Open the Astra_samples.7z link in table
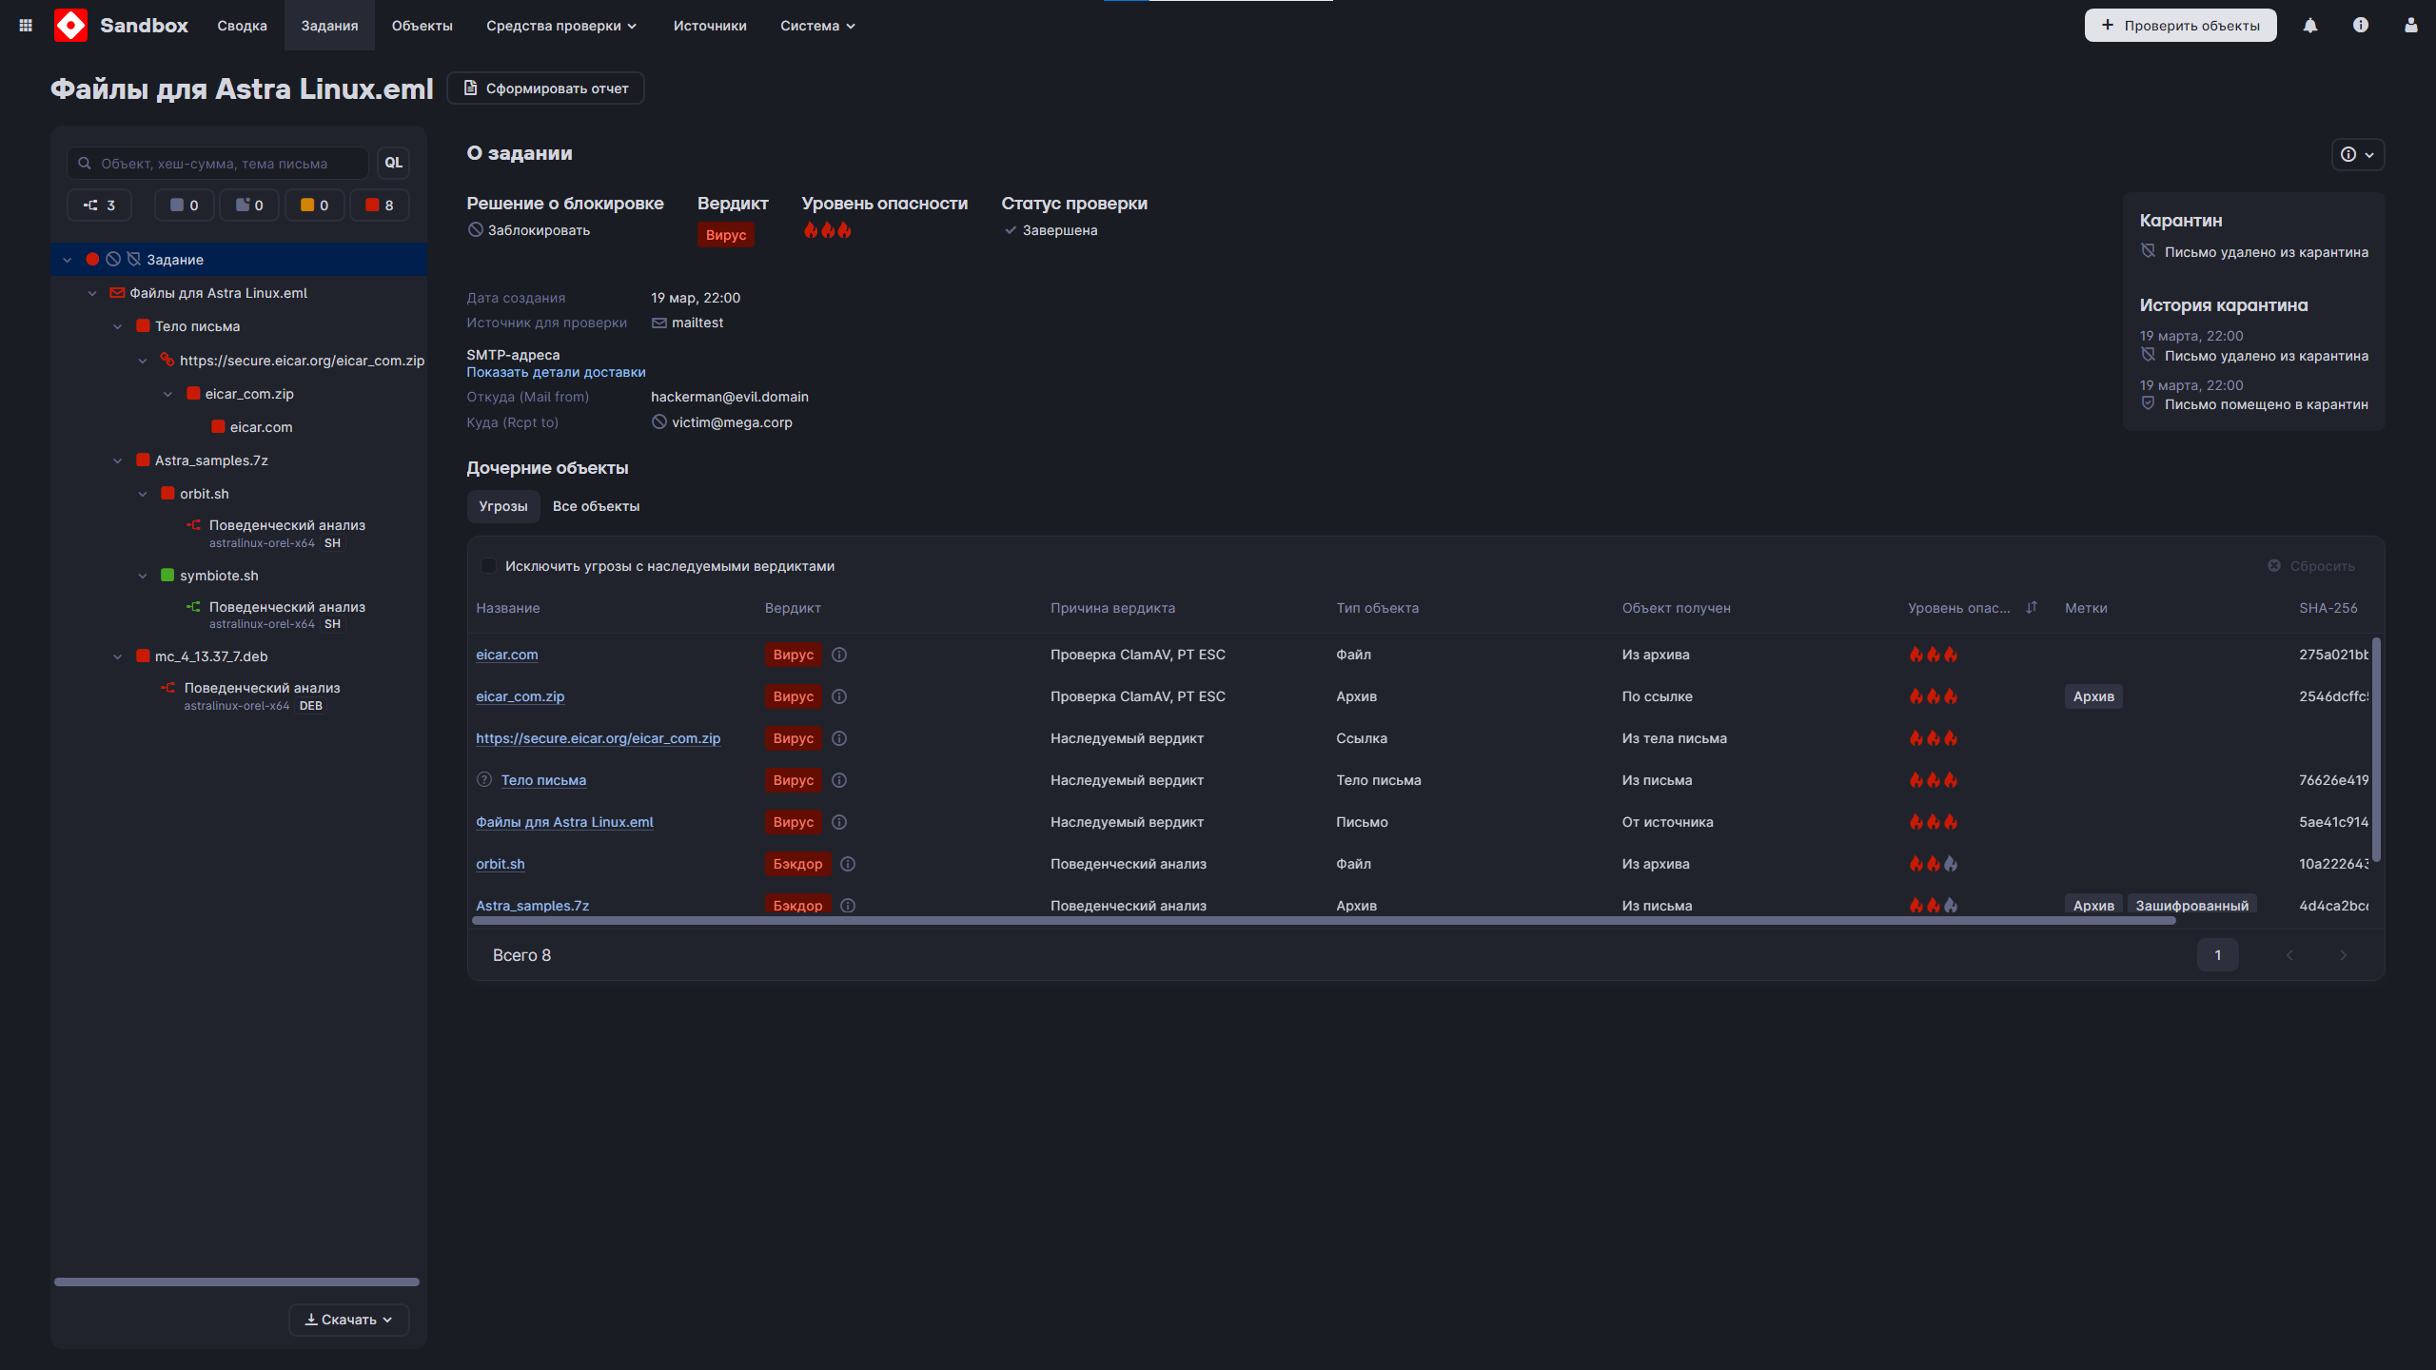 (x=532, y=906)
